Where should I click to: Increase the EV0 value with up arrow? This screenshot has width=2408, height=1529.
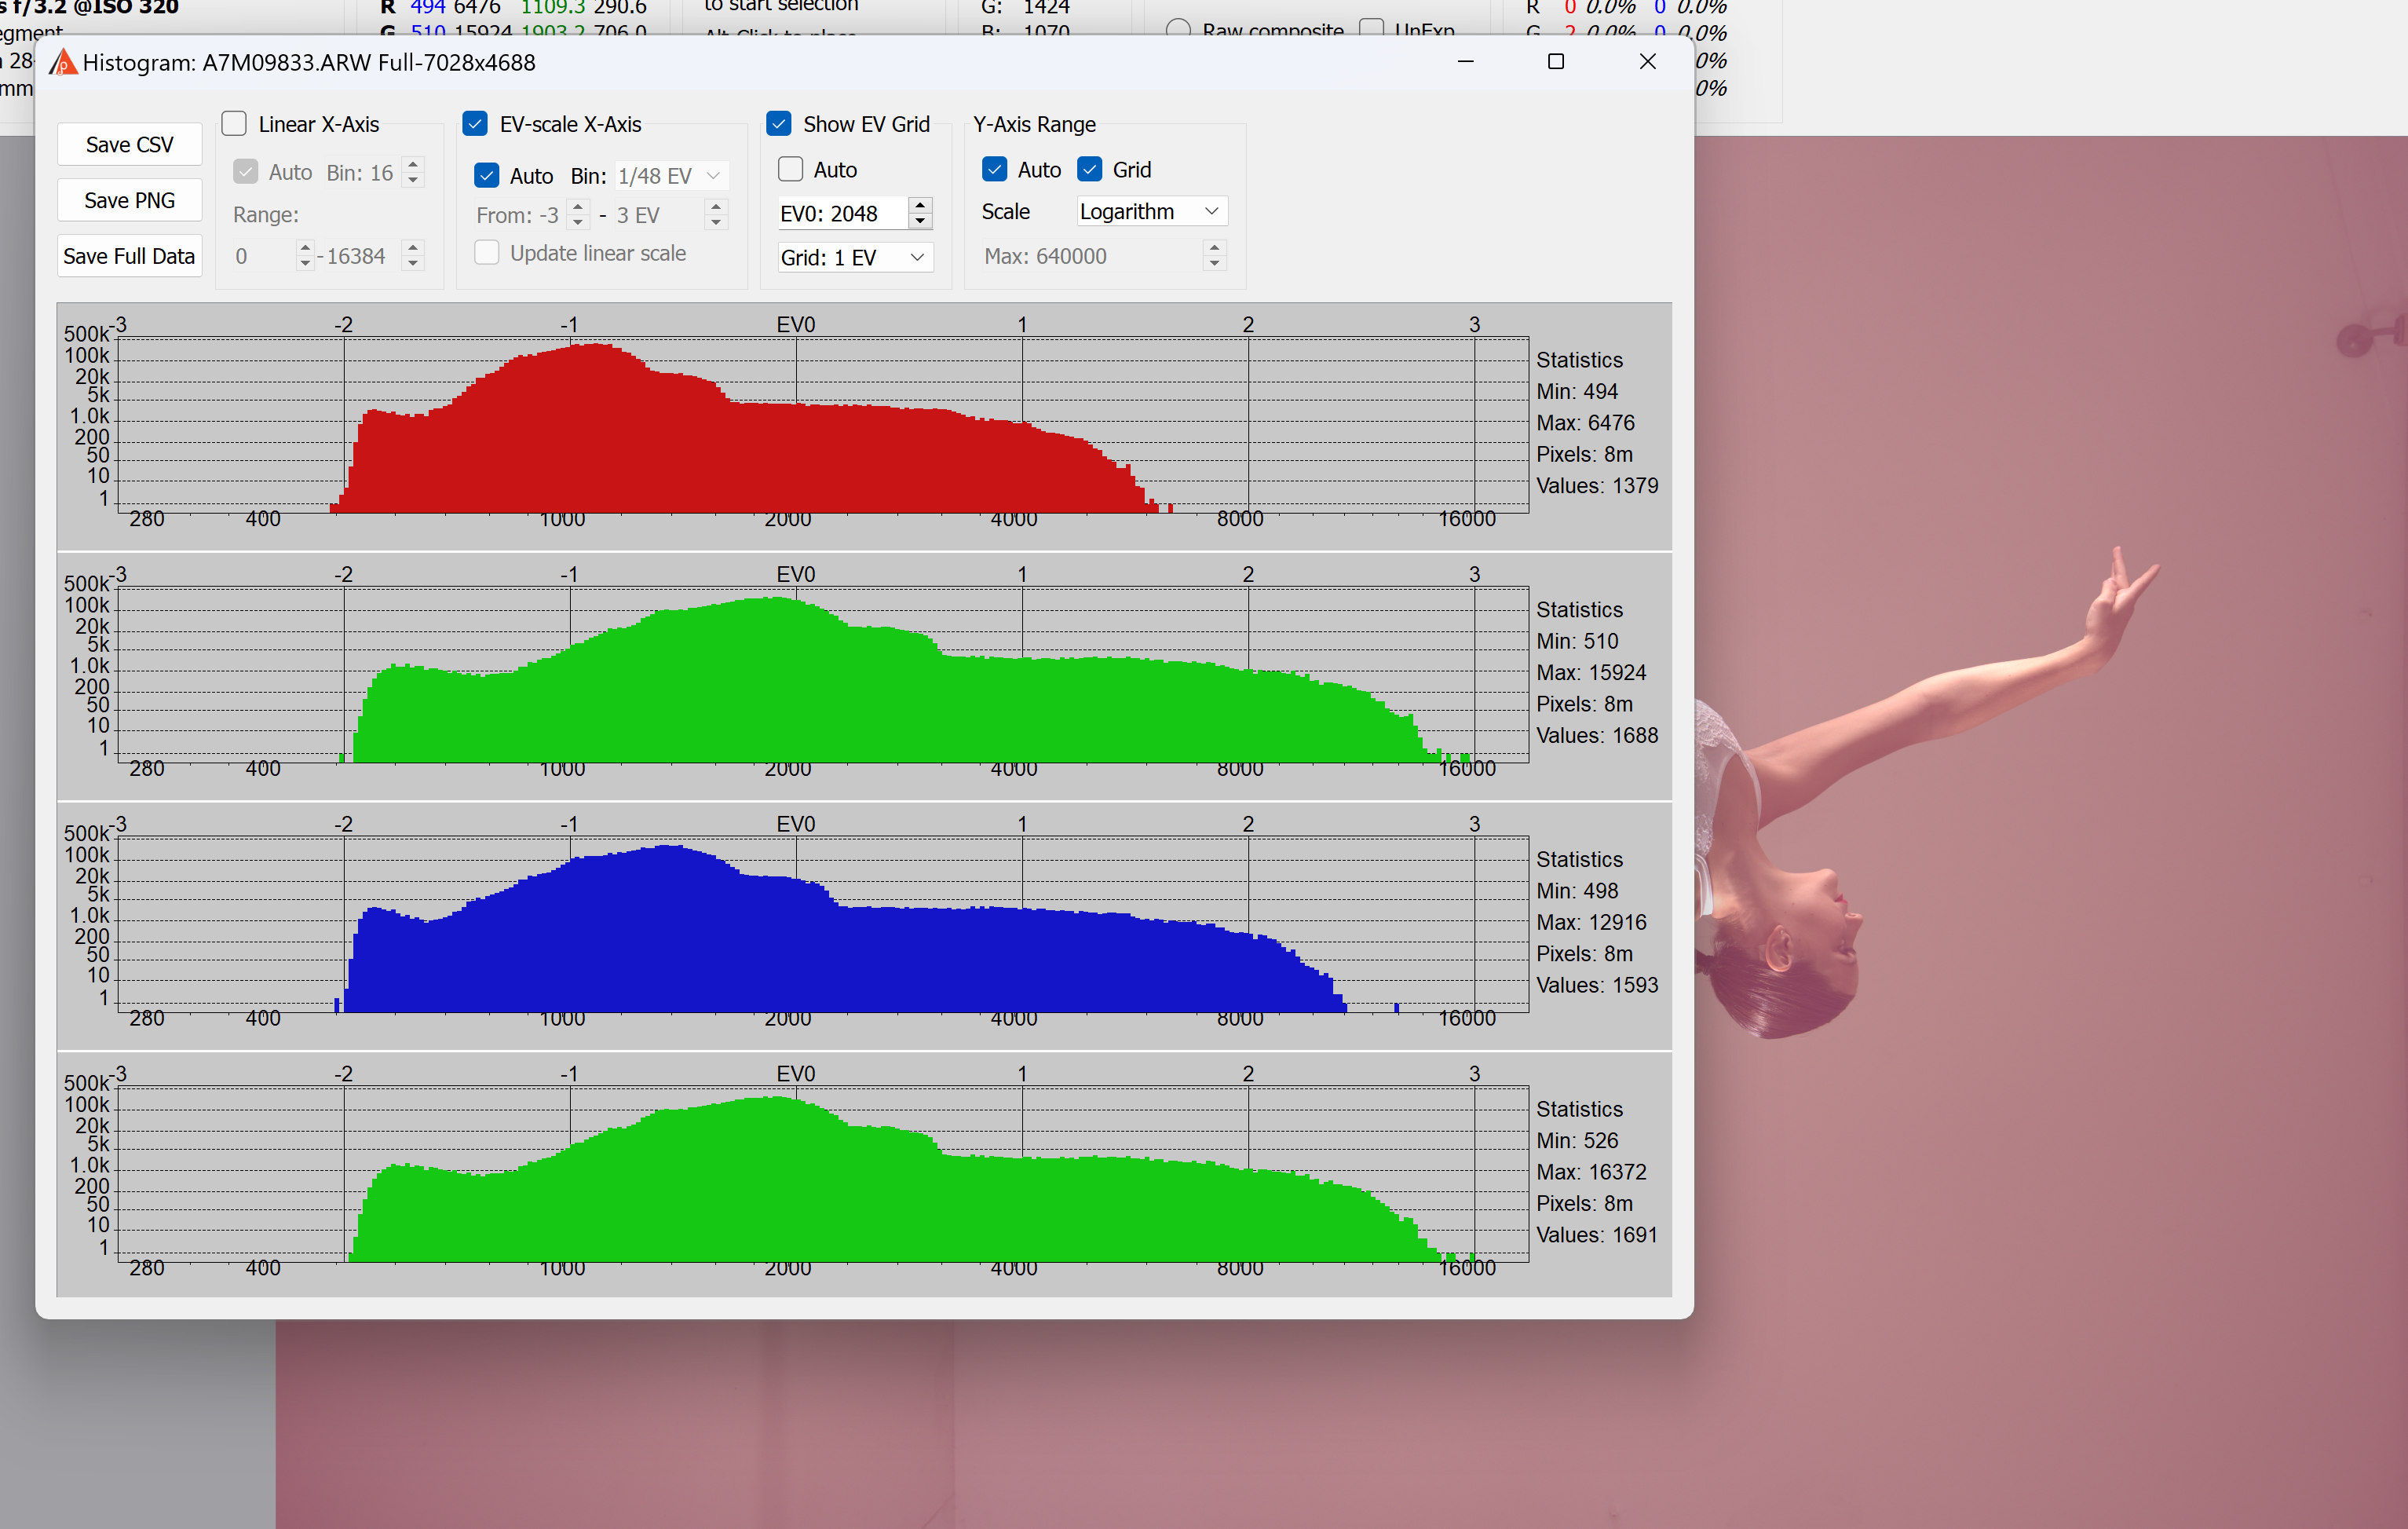coord(920,205)
